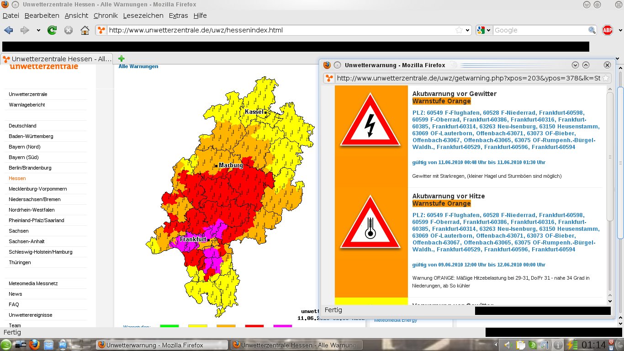This screenshot has height=351, width=624.
Task: Click the thunderstorm lightning warning triangle icon
Action: (370, 120)
